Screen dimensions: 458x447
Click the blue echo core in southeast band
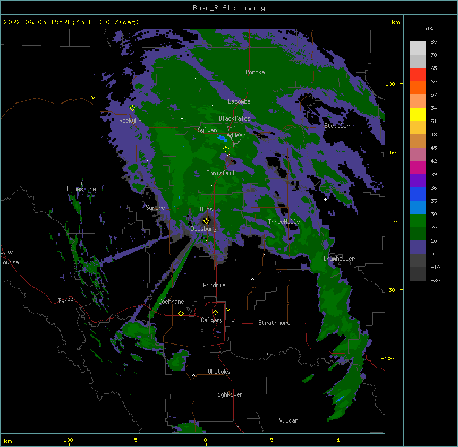pyautogui.click(x=340, y=399)
